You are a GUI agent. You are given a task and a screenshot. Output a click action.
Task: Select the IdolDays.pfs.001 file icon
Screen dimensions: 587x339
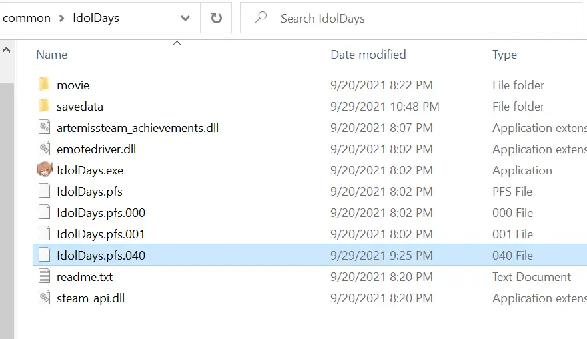pos(44,234)
